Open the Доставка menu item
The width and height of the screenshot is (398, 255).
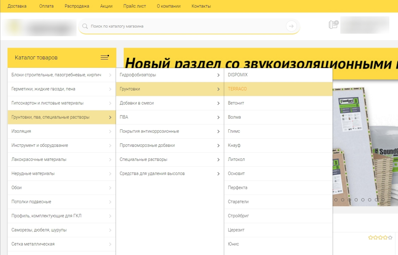click(17, 6)
